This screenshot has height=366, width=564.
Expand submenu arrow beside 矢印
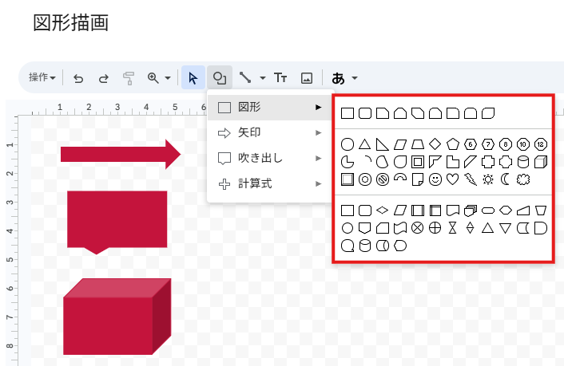click(x=318, y=133)
